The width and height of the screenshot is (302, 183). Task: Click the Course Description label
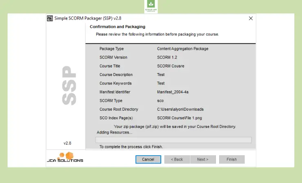[x=116, y=75]
